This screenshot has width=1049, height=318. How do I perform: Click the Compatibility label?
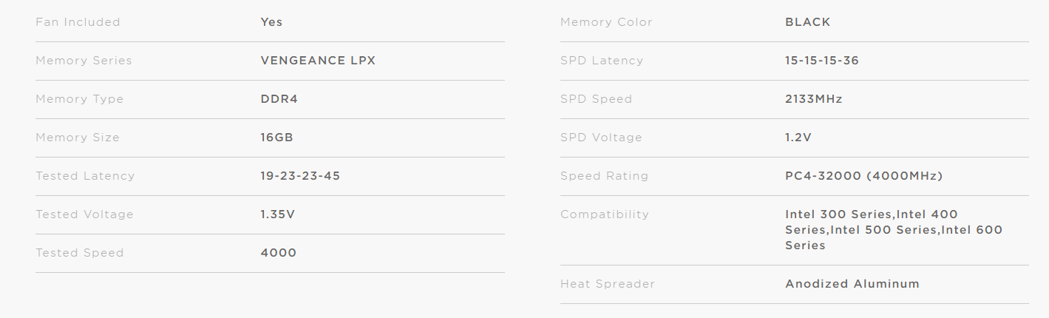[605, 214]
